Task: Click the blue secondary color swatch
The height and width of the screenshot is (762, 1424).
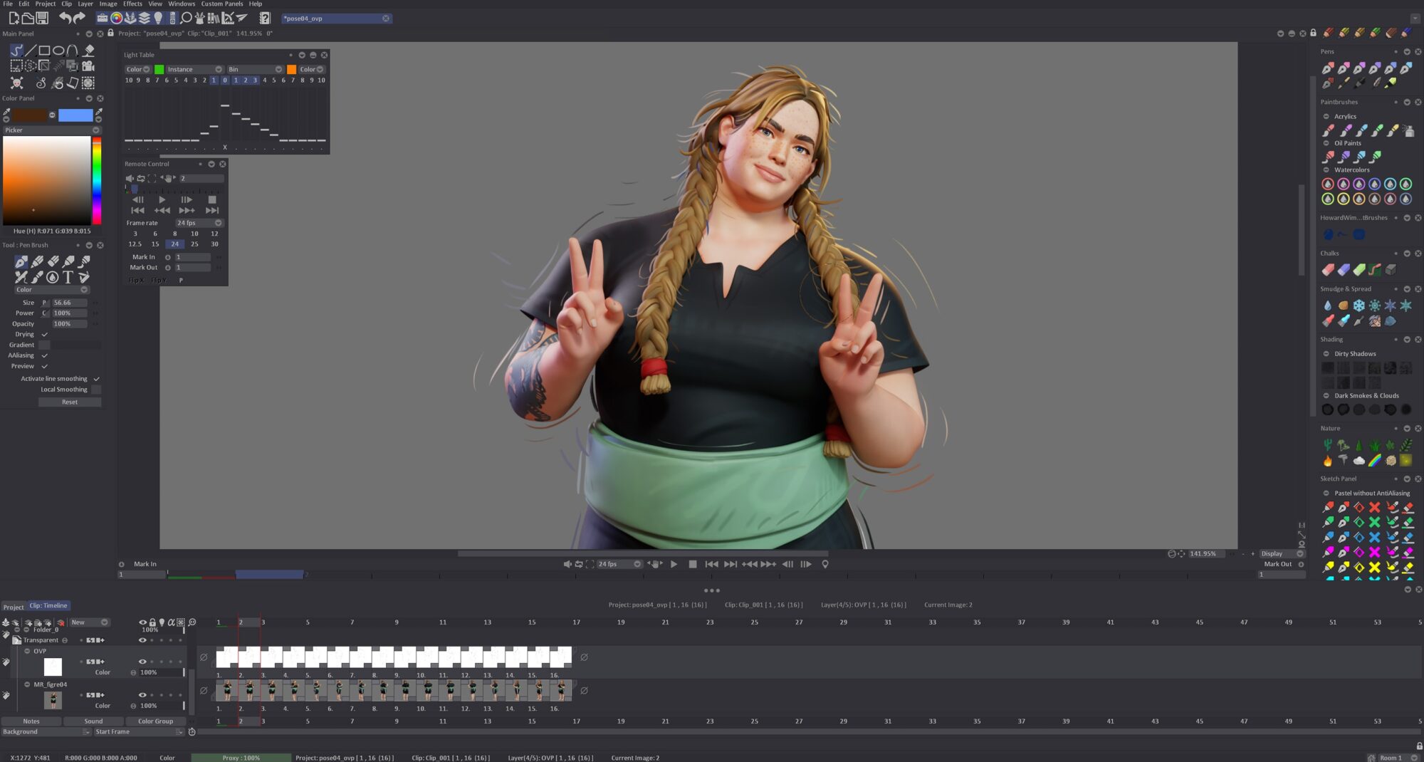Action: click(75, 115)
